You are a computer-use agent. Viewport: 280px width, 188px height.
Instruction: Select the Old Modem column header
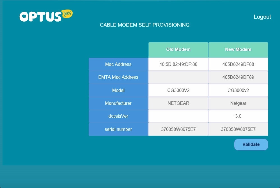click(x=178, y=50)
